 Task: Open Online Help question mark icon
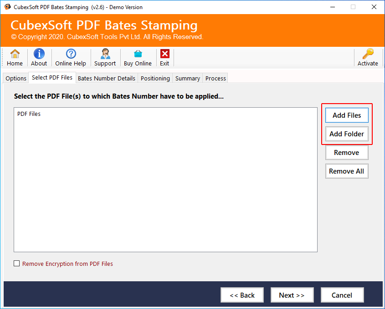tap(71, 54)
